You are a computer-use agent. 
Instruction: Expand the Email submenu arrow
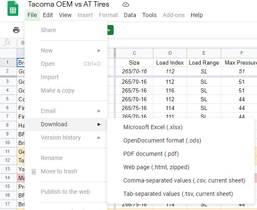click(x=99, y=111)
